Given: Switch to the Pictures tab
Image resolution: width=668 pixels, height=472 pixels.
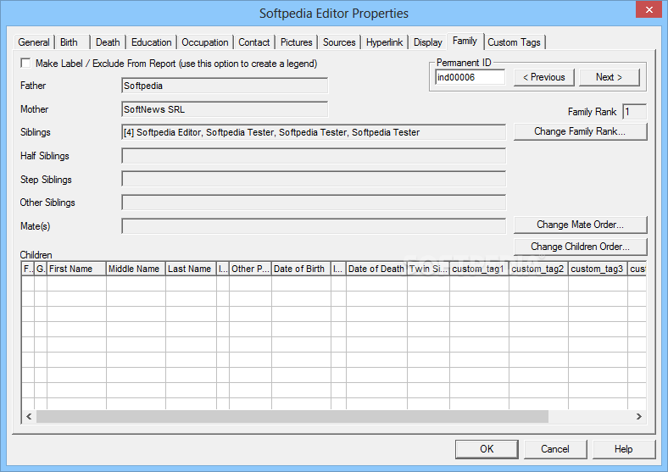Looking at the screenshot, I should (296, 42).
